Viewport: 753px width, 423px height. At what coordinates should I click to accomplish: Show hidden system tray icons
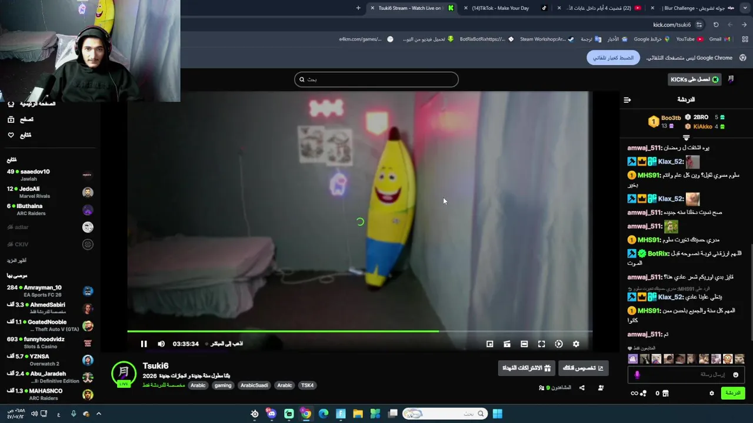pyautogui.click(x=98, y=414)
